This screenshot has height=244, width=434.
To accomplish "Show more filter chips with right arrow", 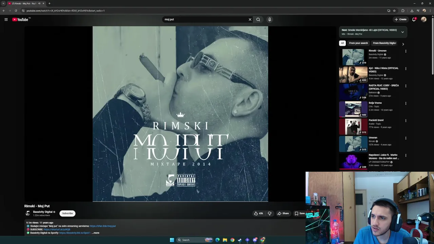I will tap(403, 44).
